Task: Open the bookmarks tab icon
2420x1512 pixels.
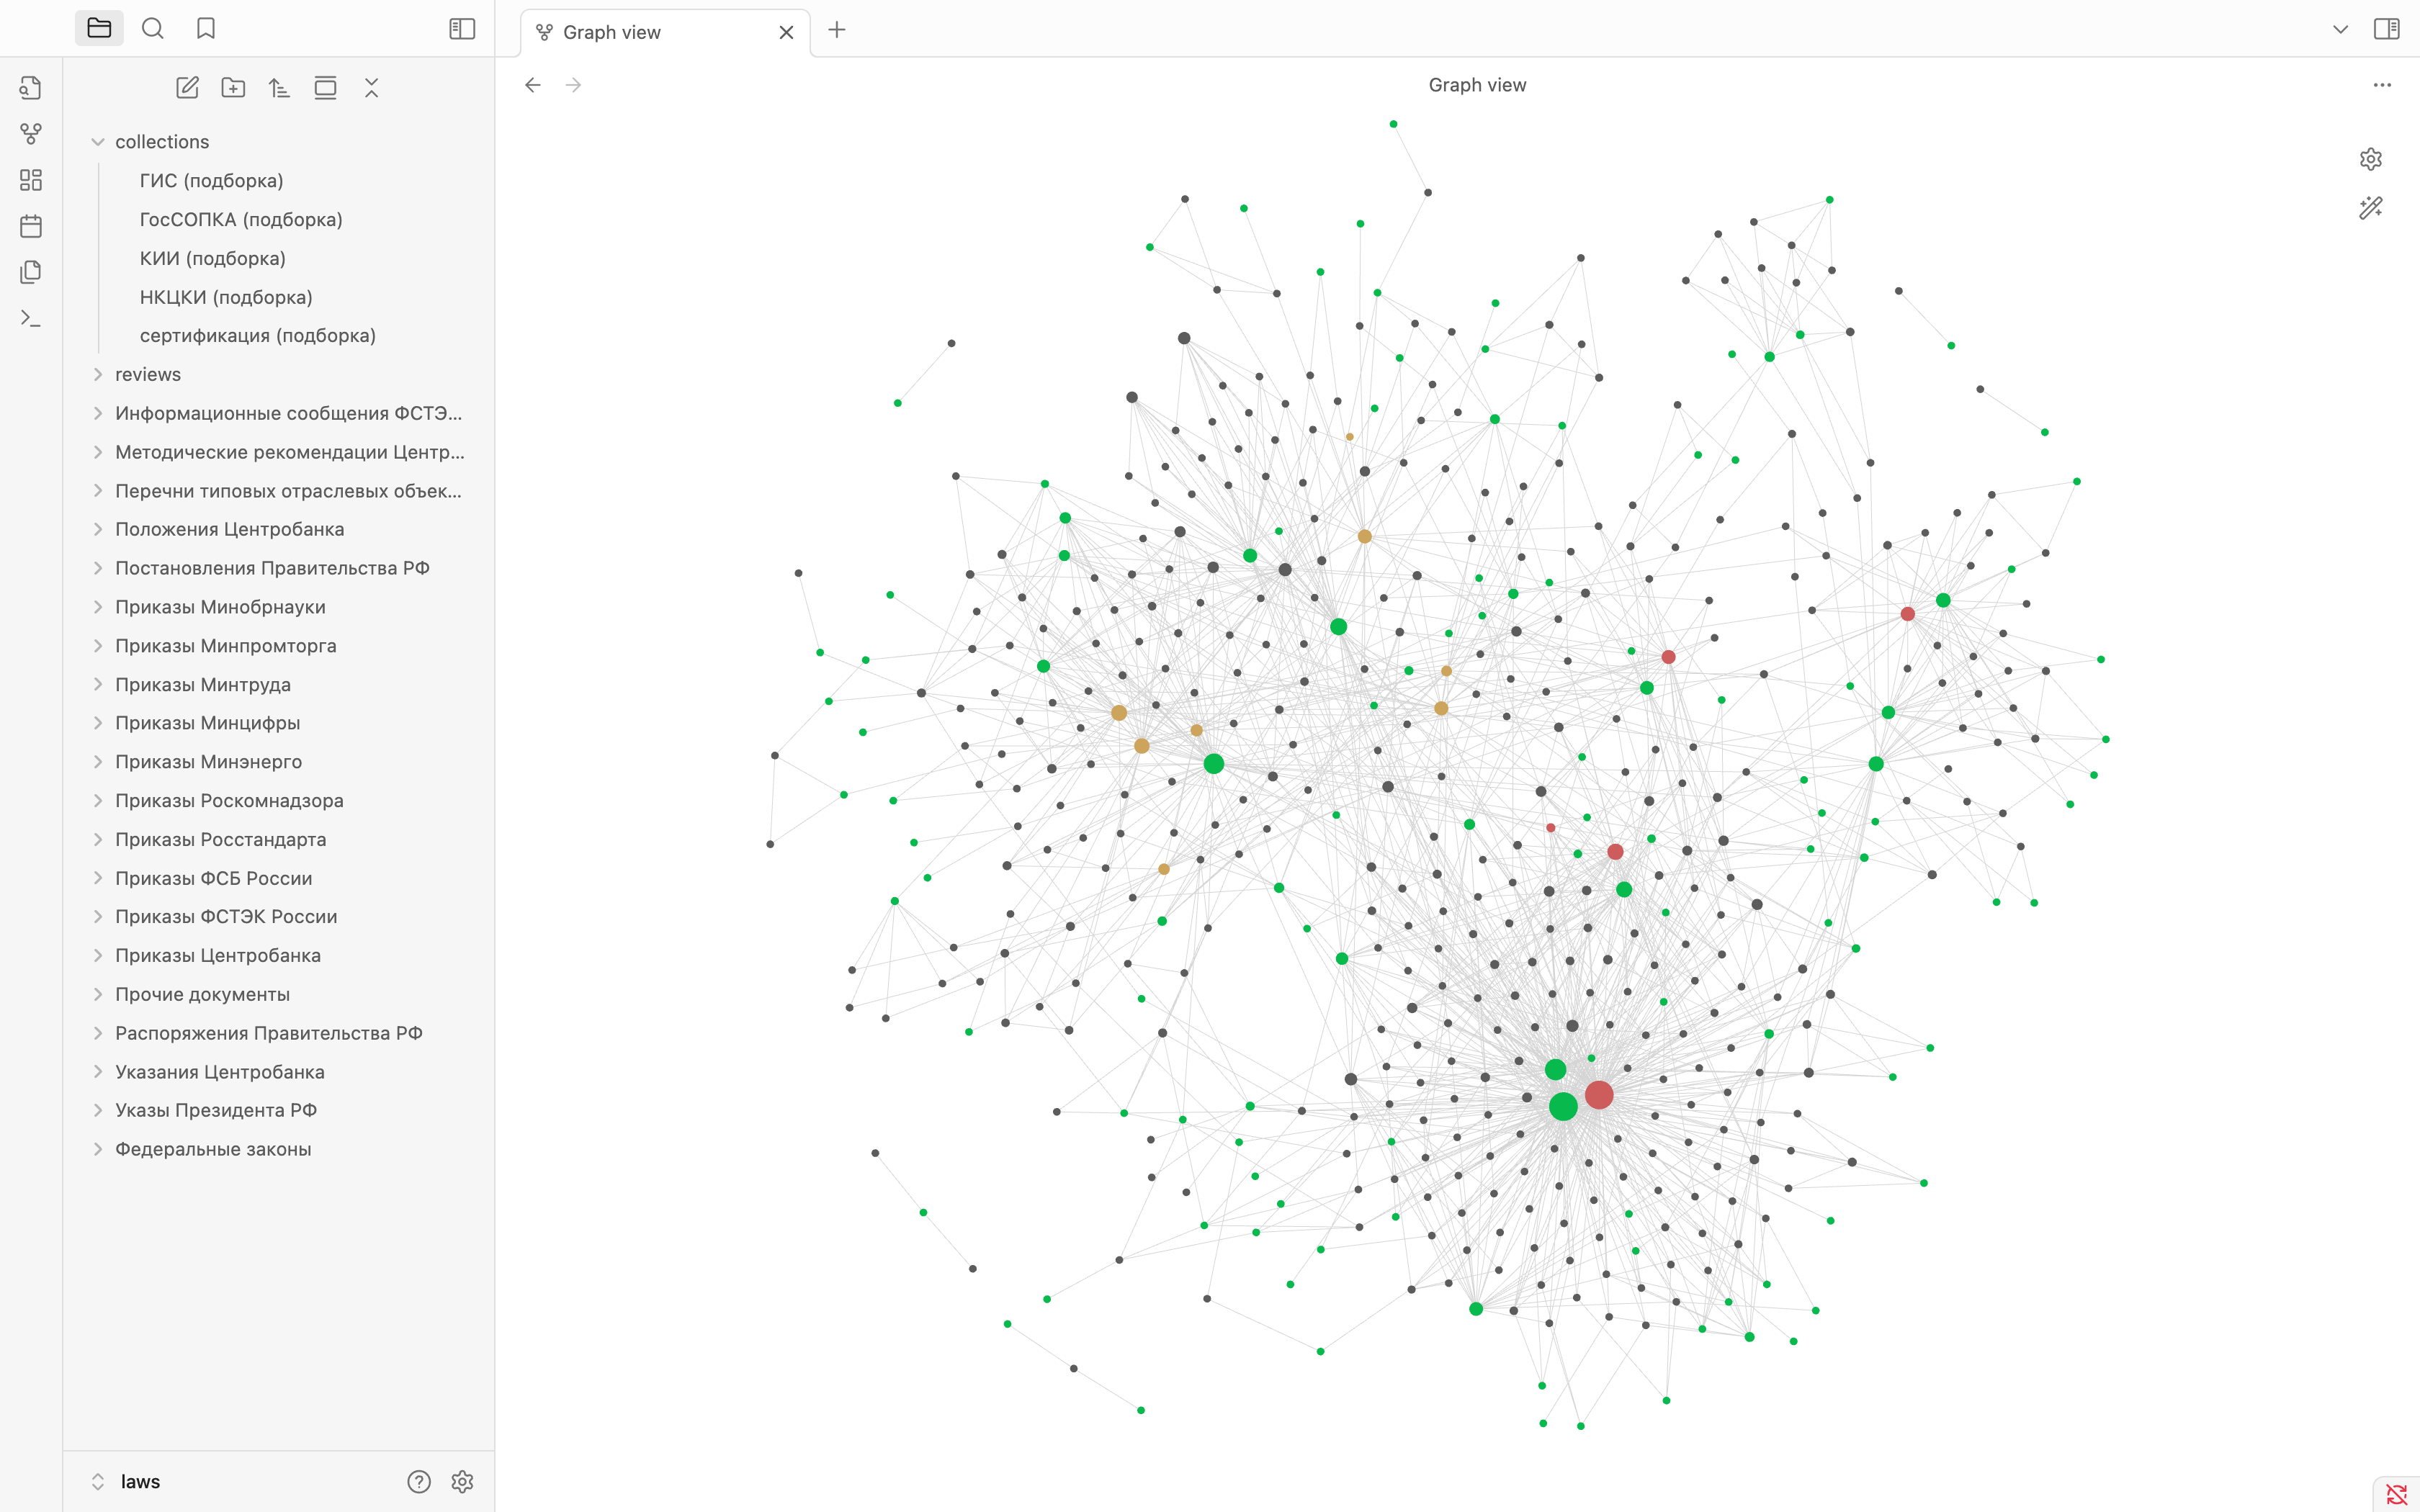Action: pyautogui.click(x=206, y=29)
